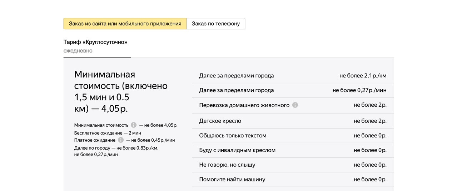Open info icon beside Перевозка домашнего животного

tap(295, 105)
